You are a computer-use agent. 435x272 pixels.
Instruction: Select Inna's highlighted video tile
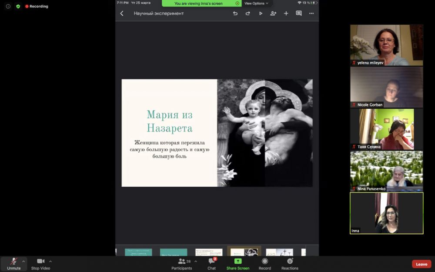386,213
